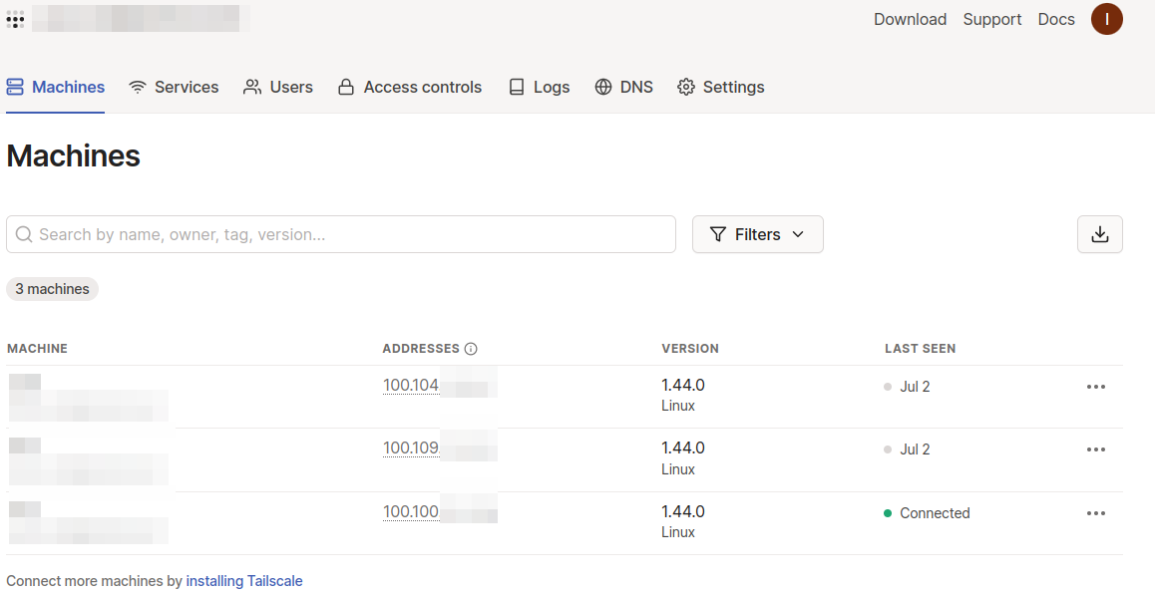Open options menu for the 100.104 machine
This screenshot has width=1155, height=595.
click(x=1095, y=387)
